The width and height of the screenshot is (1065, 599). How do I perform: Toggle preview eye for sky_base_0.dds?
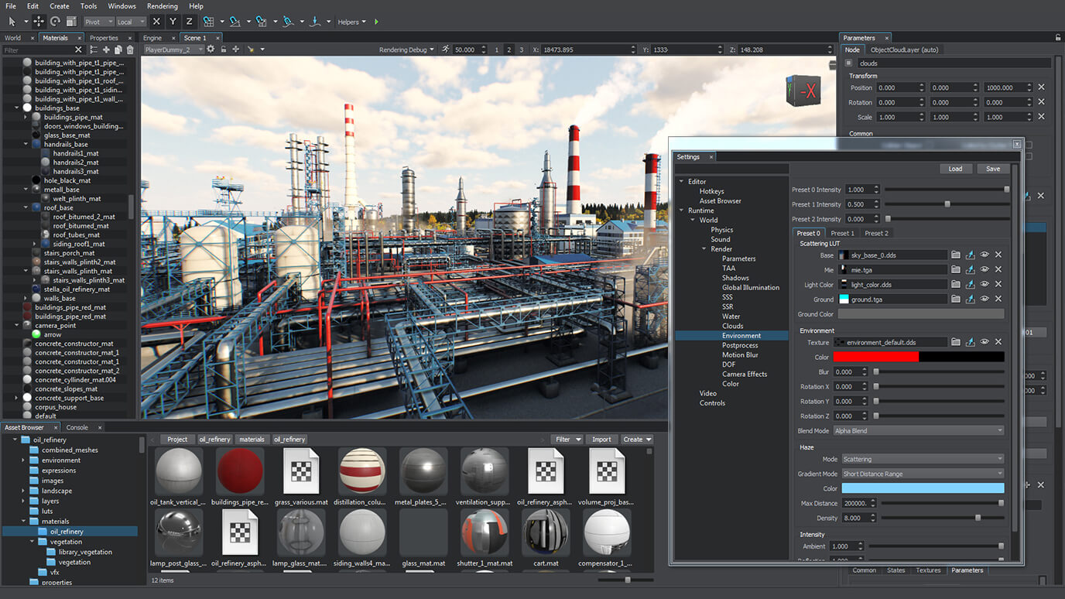(x=985, y=255)
